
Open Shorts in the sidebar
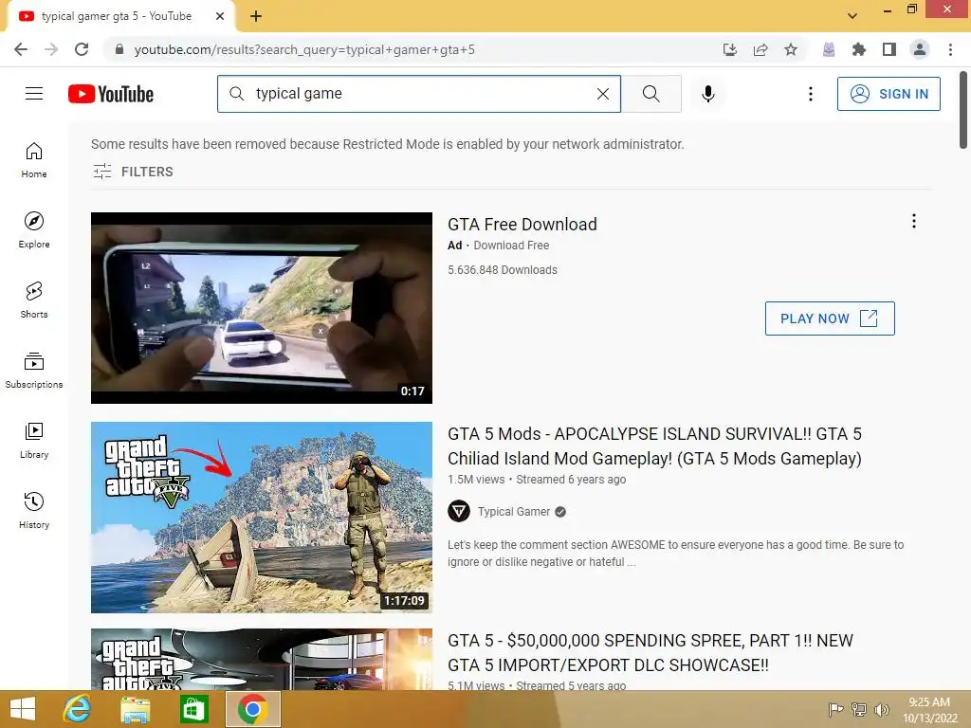34,300
